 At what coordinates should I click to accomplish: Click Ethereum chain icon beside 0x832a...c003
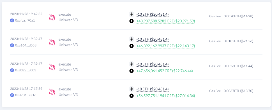coord(12,70)
